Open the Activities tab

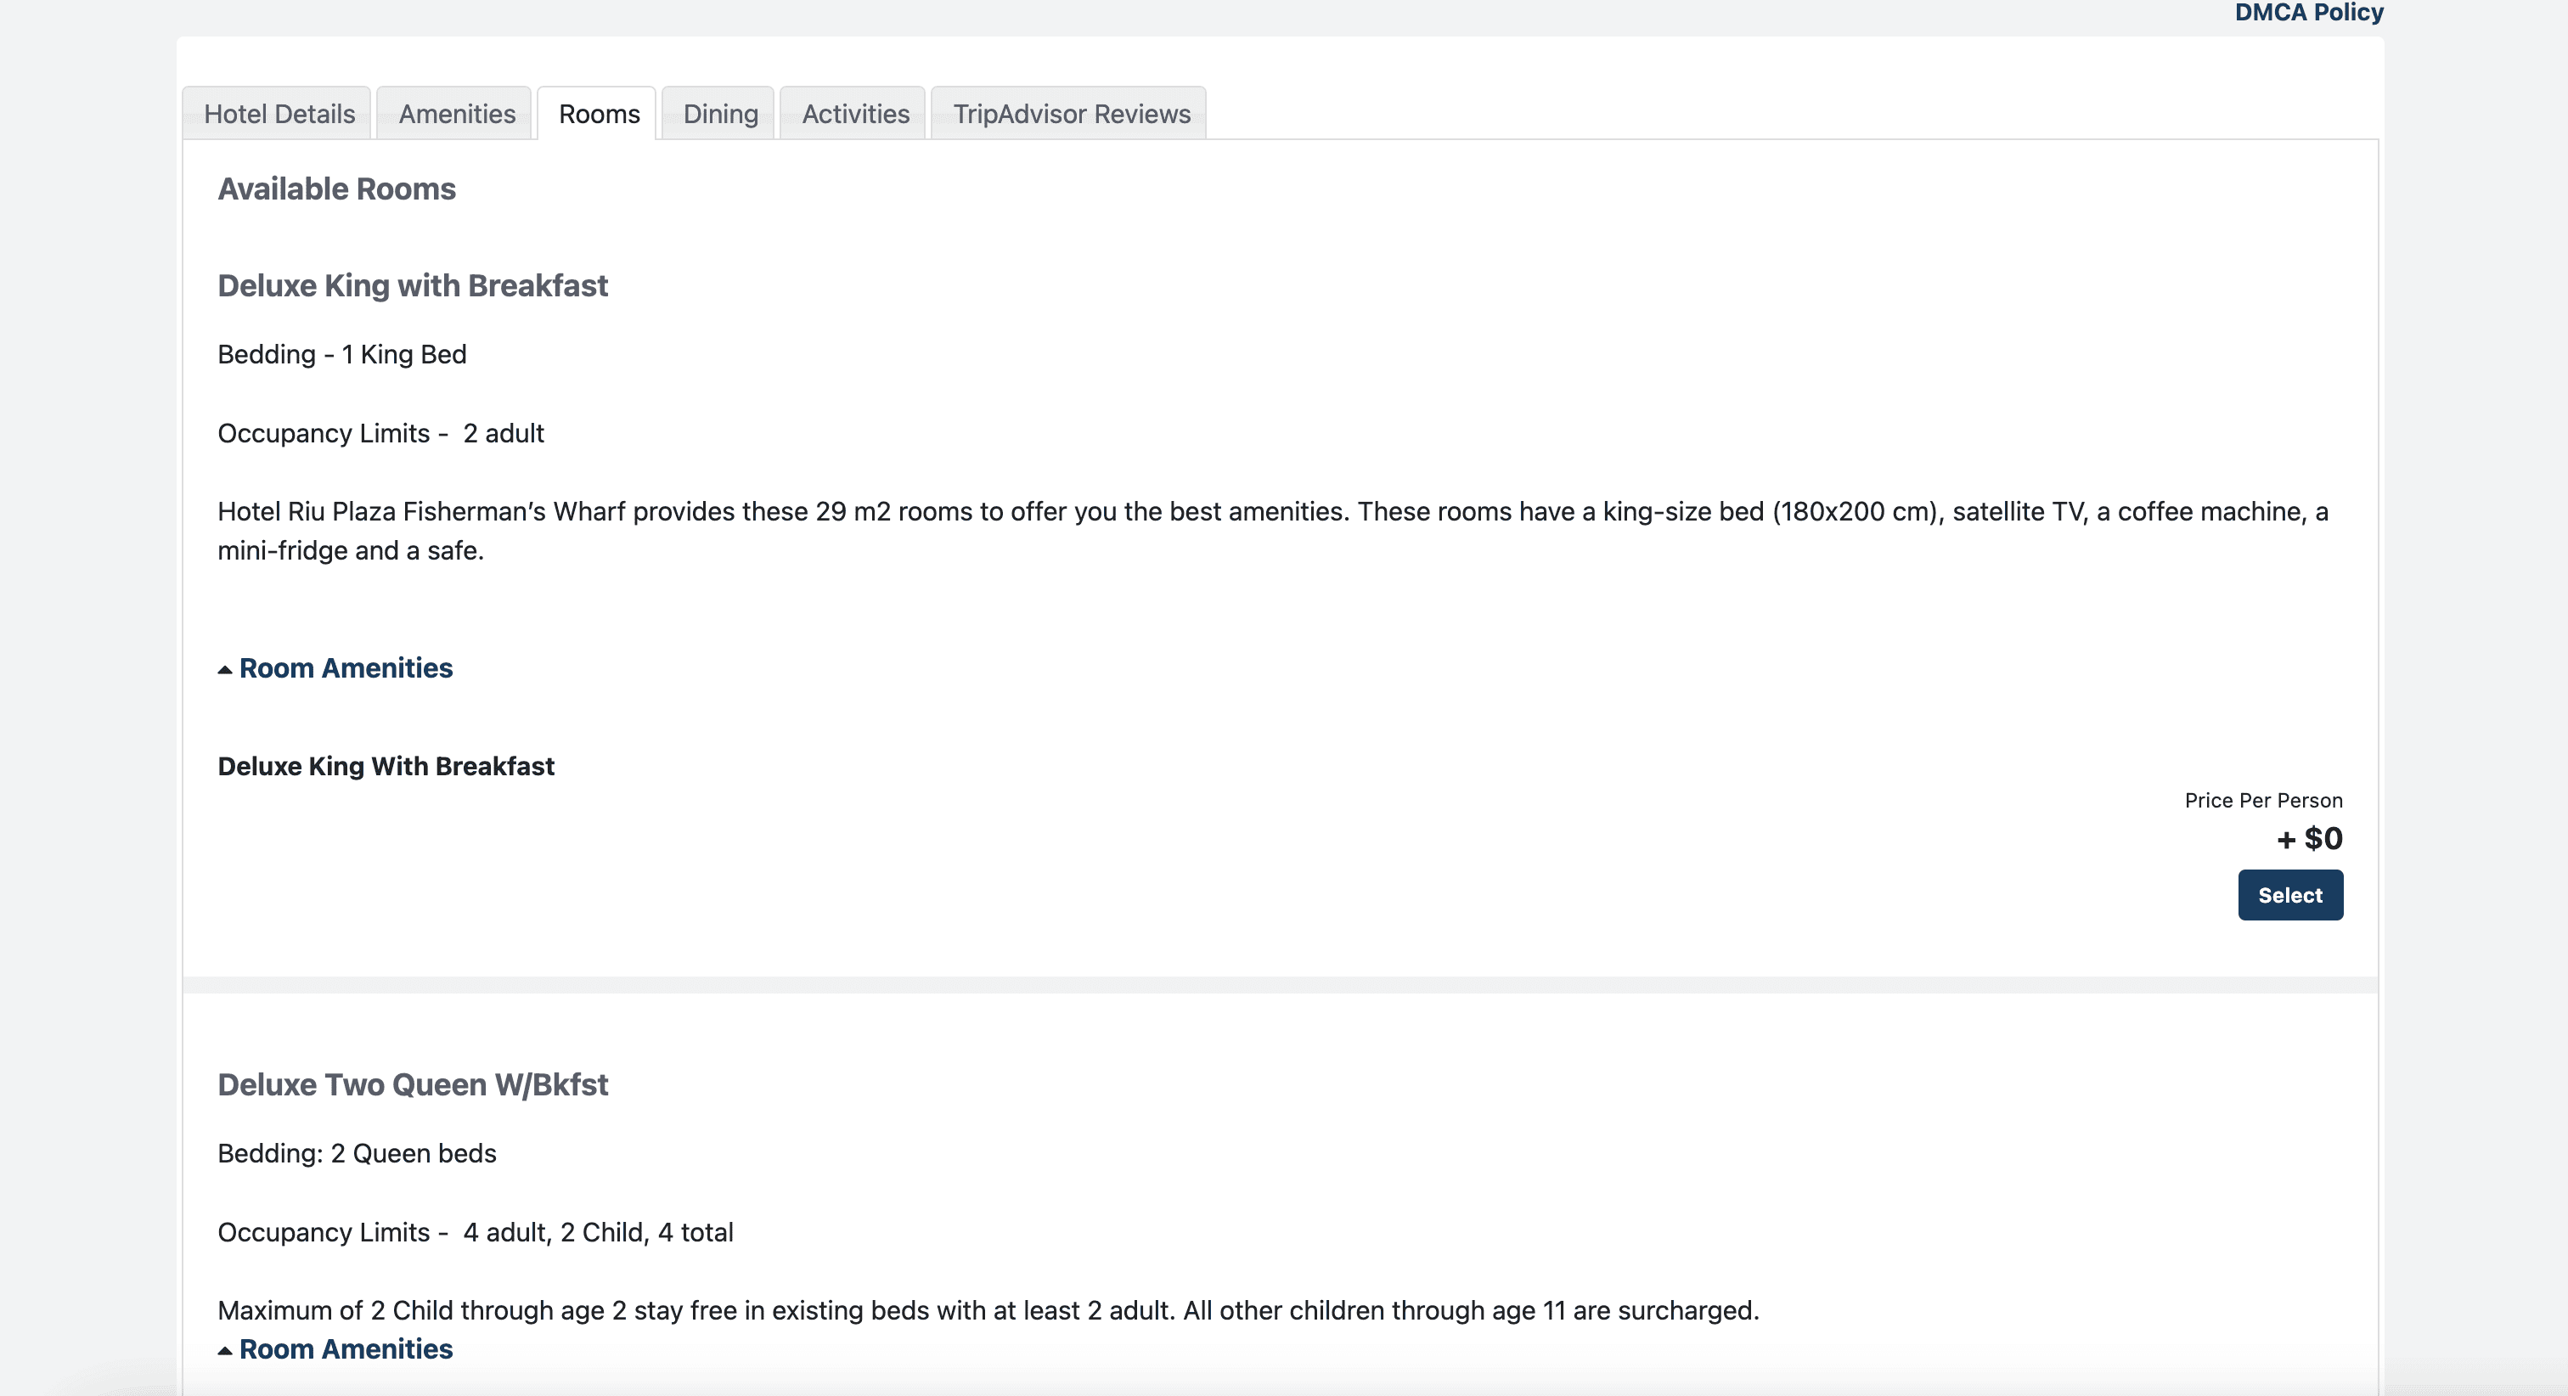(855, 114)
